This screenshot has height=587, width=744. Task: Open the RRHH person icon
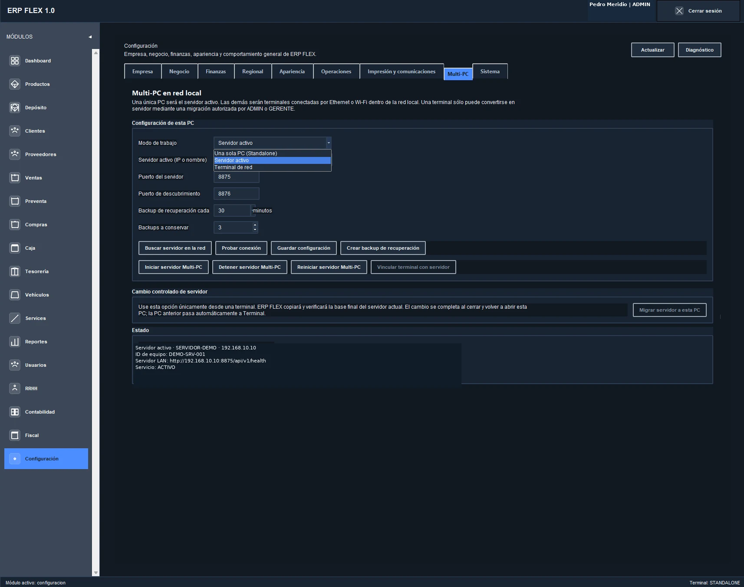point(15,388)
